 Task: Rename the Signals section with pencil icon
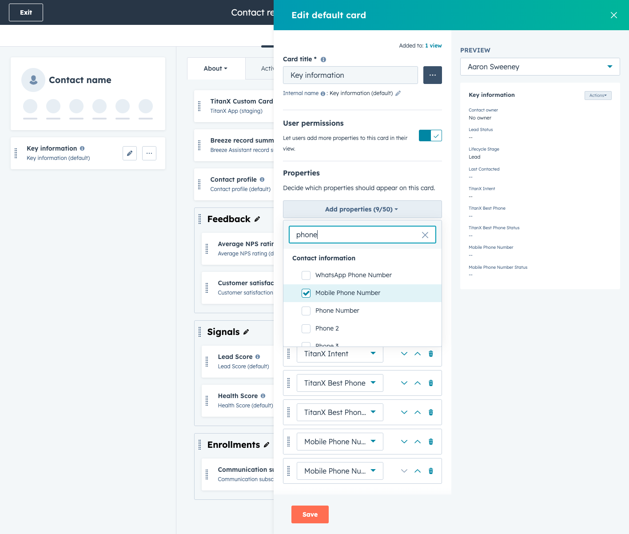pos(246,332)
